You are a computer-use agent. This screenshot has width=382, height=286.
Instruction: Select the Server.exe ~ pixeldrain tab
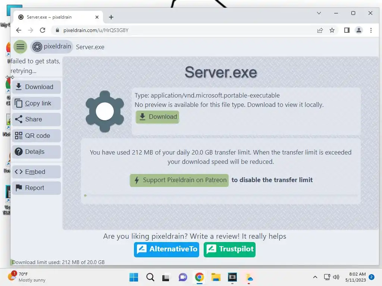(x=58, y=17)
